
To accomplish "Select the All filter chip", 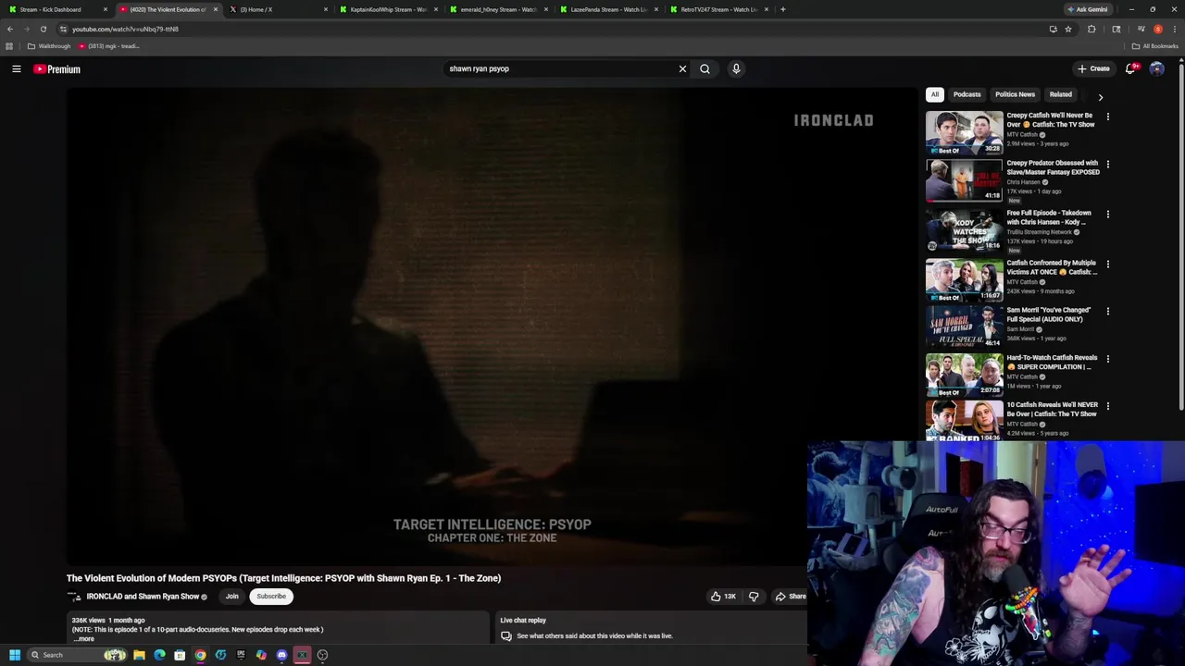I will point(935,94).
